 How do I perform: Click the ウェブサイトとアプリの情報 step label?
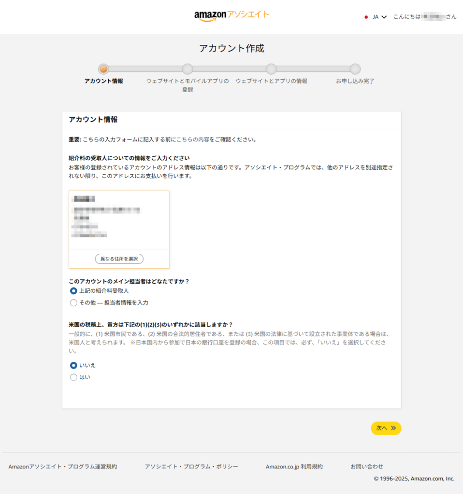coord(272,81)
